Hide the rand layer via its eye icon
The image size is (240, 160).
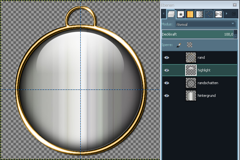167,57
